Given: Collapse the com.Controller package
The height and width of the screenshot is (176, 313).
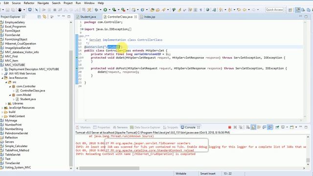Looking at the screenshot, I should point(10,87).
